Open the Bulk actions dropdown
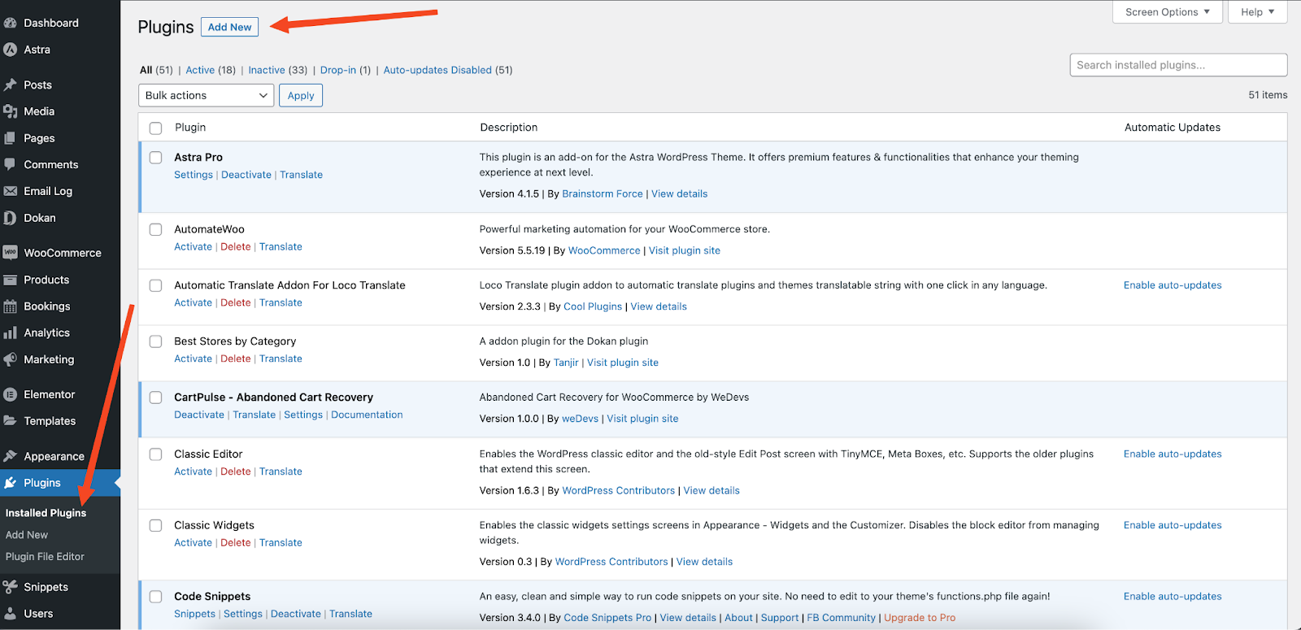The height and width of the screenshot is (630, 1301). tap(207, 95)
